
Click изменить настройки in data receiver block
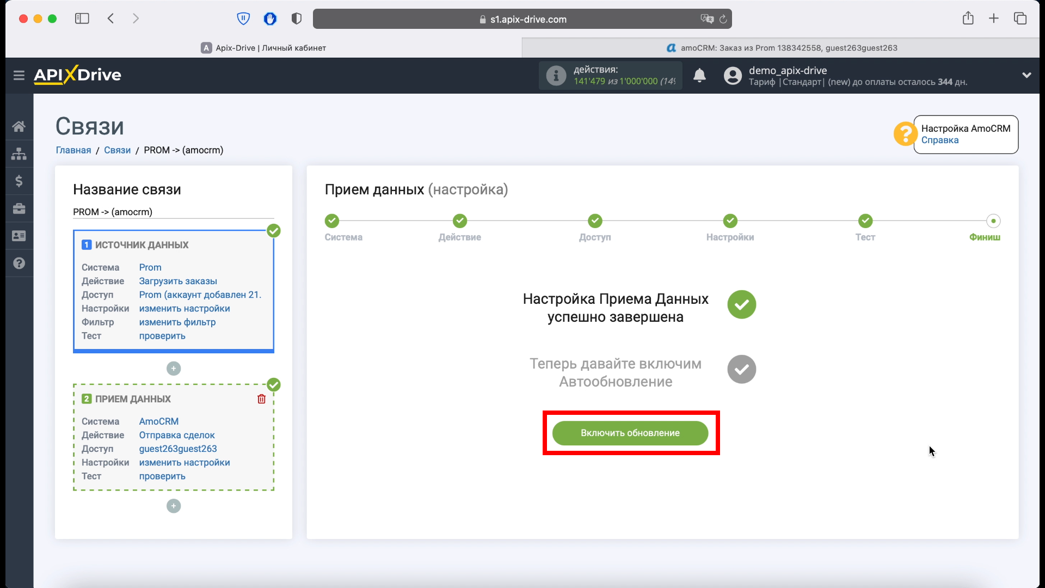[x=185, y=462]
